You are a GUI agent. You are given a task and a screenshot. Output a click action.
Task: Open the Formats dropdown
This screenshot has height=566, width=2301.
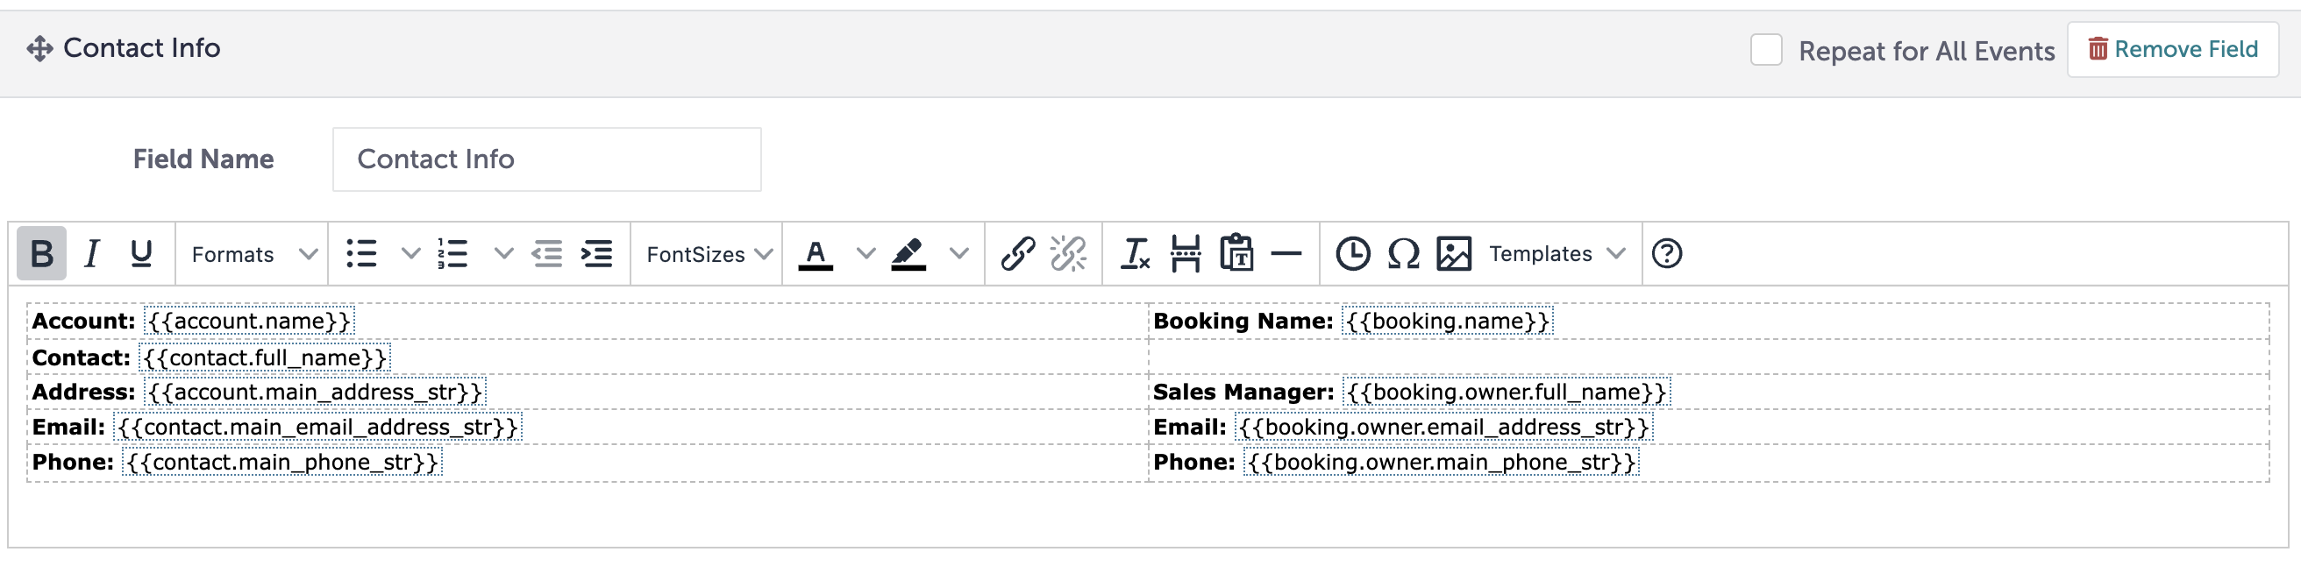(x=251, y=253)
